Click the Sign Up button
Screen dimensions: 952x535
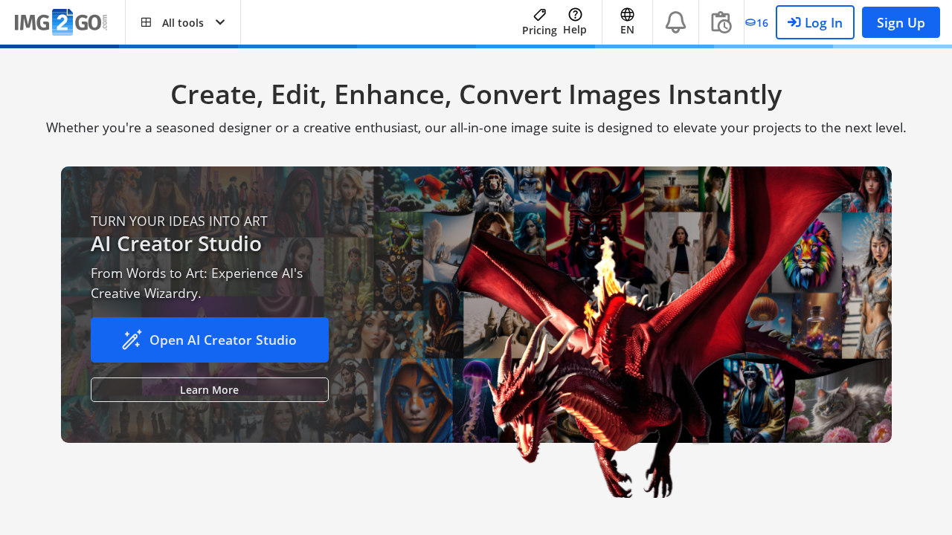click(900, 22)
